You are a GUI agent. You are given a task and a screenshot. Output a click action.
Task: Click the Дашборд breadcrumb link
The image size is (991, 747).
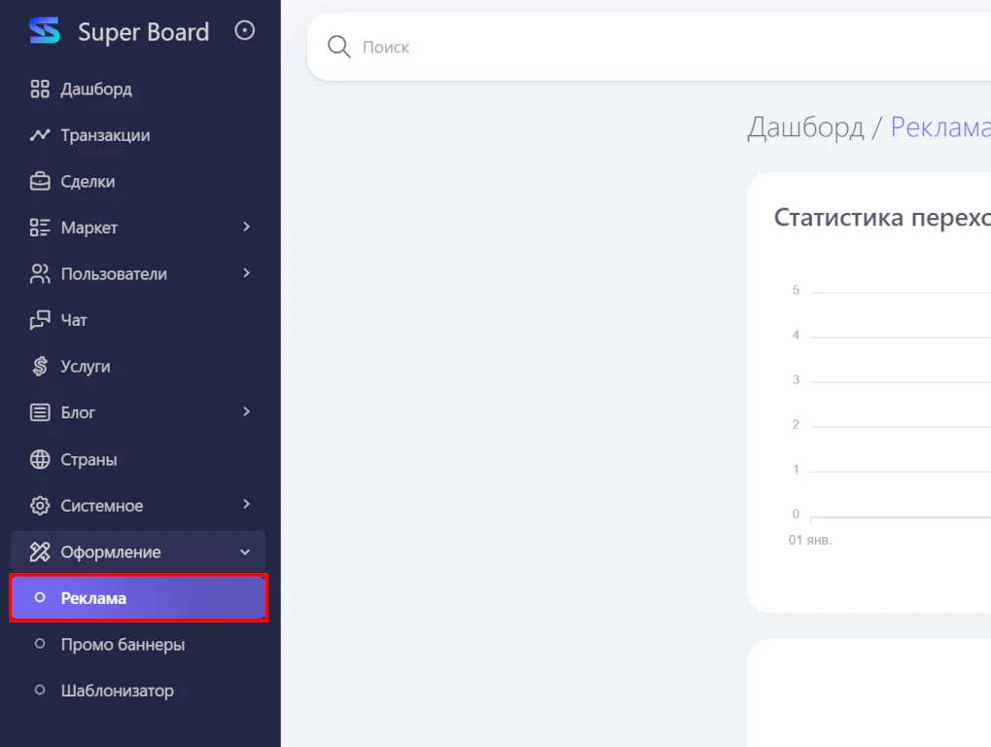(804, 127)
